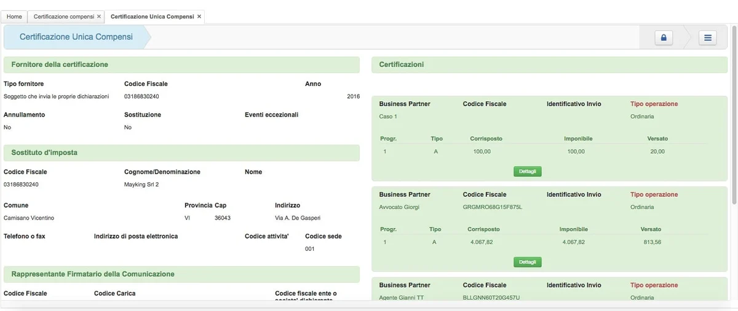Click the Rappresentante Firmatario della Comunicazione header

181,274
